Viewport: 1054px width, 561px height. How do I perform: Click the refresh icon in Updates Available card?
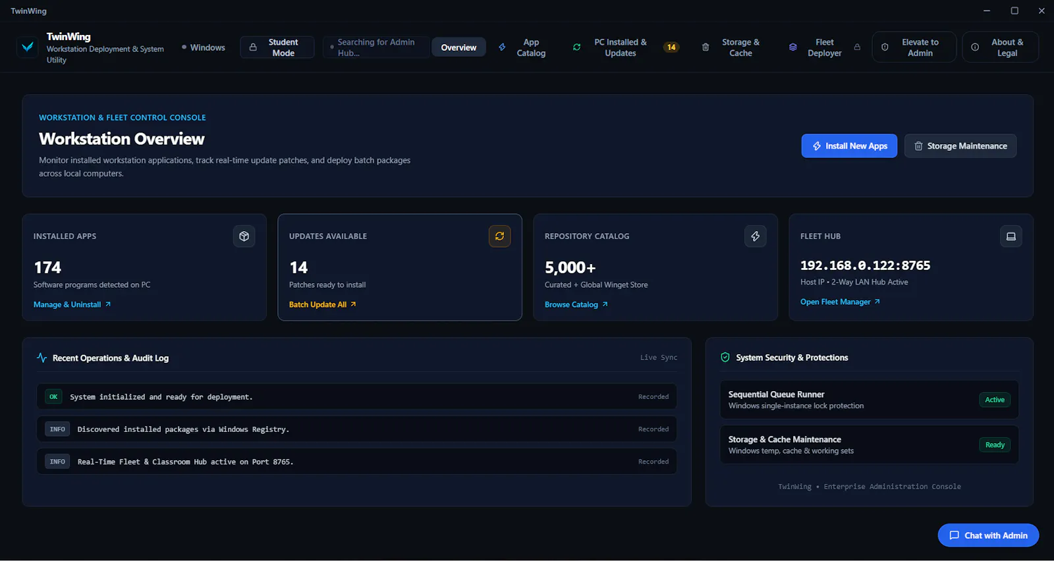pos(500,236)
